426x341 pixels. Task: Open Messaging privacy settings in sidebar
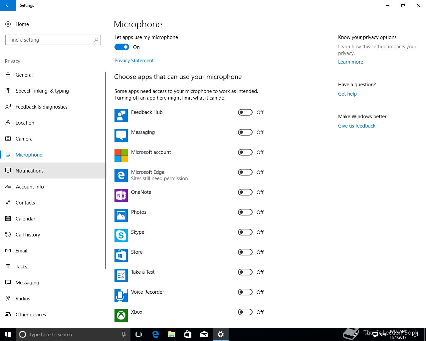(53, 283)
